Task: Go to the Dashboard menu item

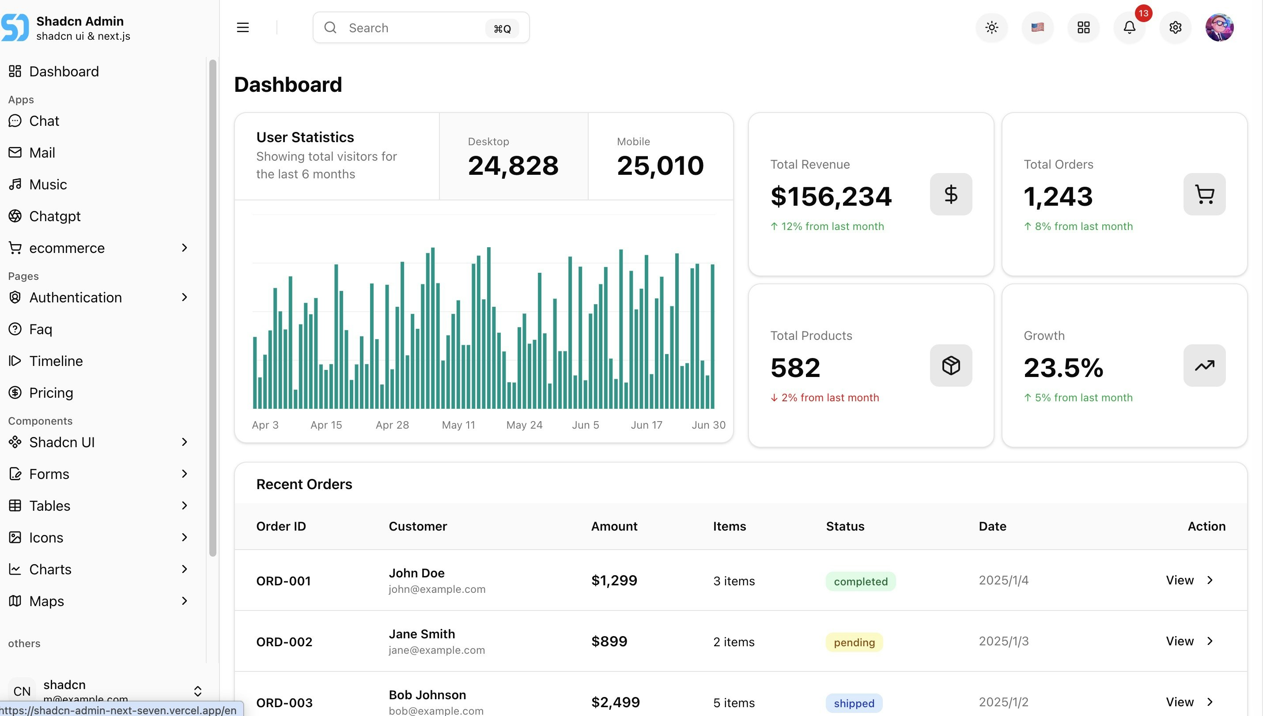Action: coord(64,72)
